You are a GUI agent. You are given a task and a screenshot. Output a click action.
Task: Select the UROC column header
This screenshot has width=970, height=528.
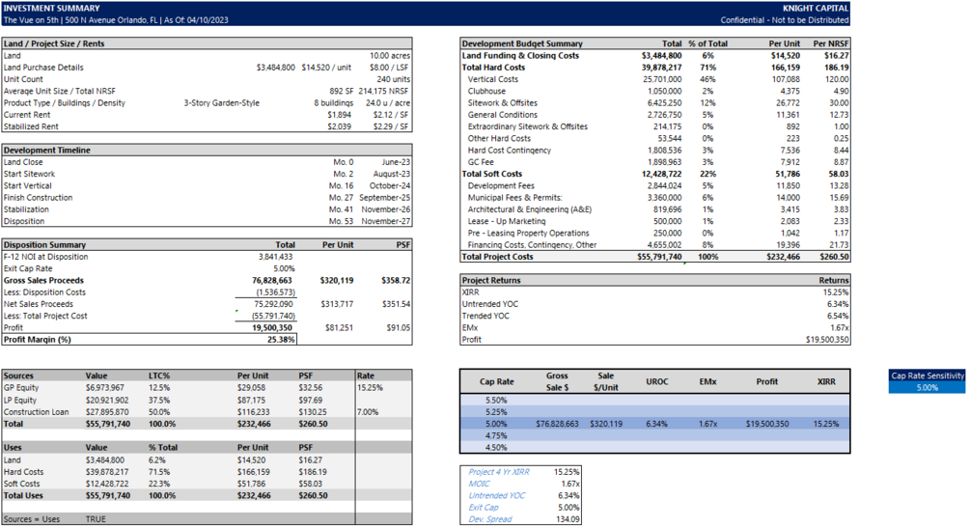coord(657,382)
